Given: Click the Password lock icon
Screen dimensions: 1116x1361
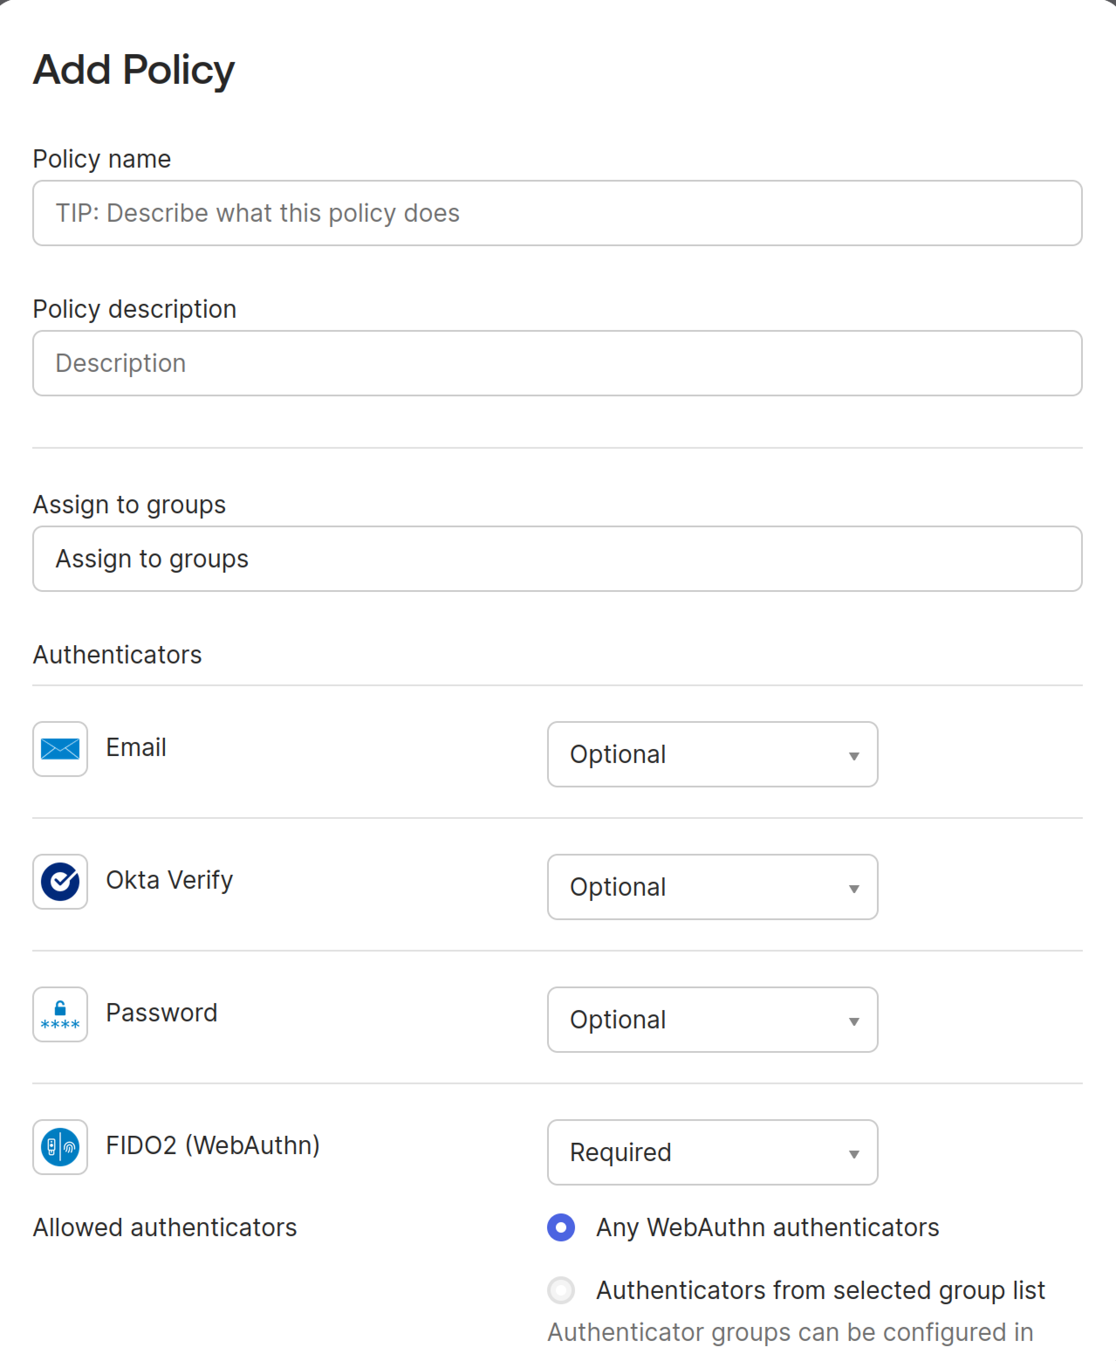Looking at the screenshot, I should pyautogui.click(x=60, y=1014).
